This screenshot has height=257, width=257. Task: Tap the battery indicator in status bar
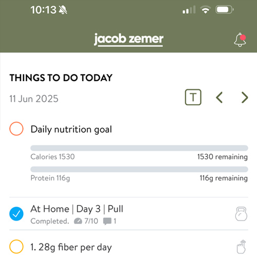coord(225,10)
